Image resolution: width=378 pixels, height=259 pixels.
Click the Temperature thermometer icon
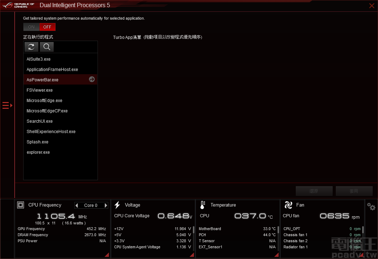(203, 205)
